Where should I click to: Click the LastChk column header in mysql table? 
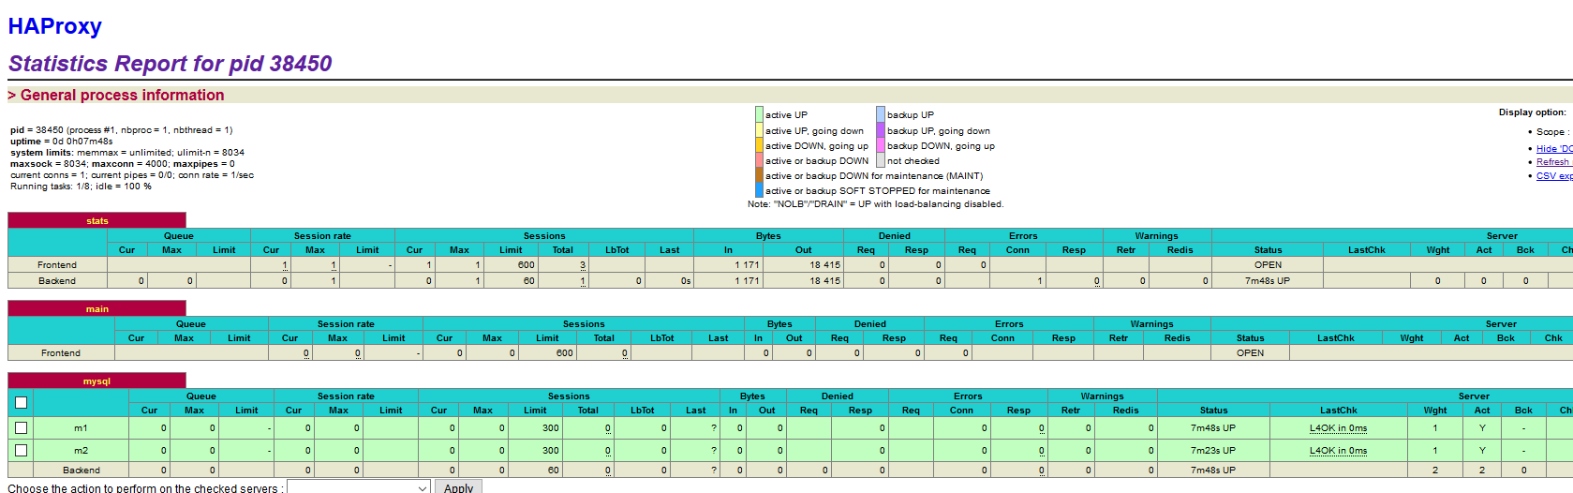click(1338, 411)
